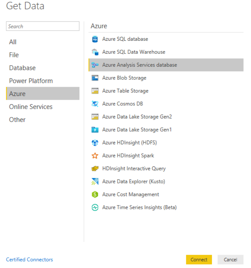Click the HDInsight Interactive Query elephant icon
Image resolution: width=251 pixels, height=268 pixels.
tap(95, 169)
